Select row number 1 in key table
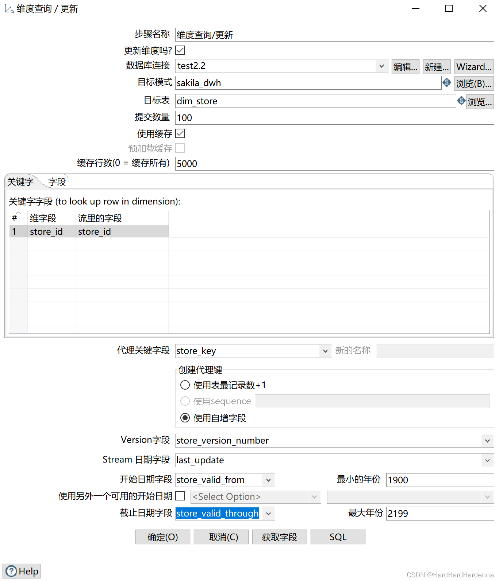The image size is (499, 581). point(19,231)
